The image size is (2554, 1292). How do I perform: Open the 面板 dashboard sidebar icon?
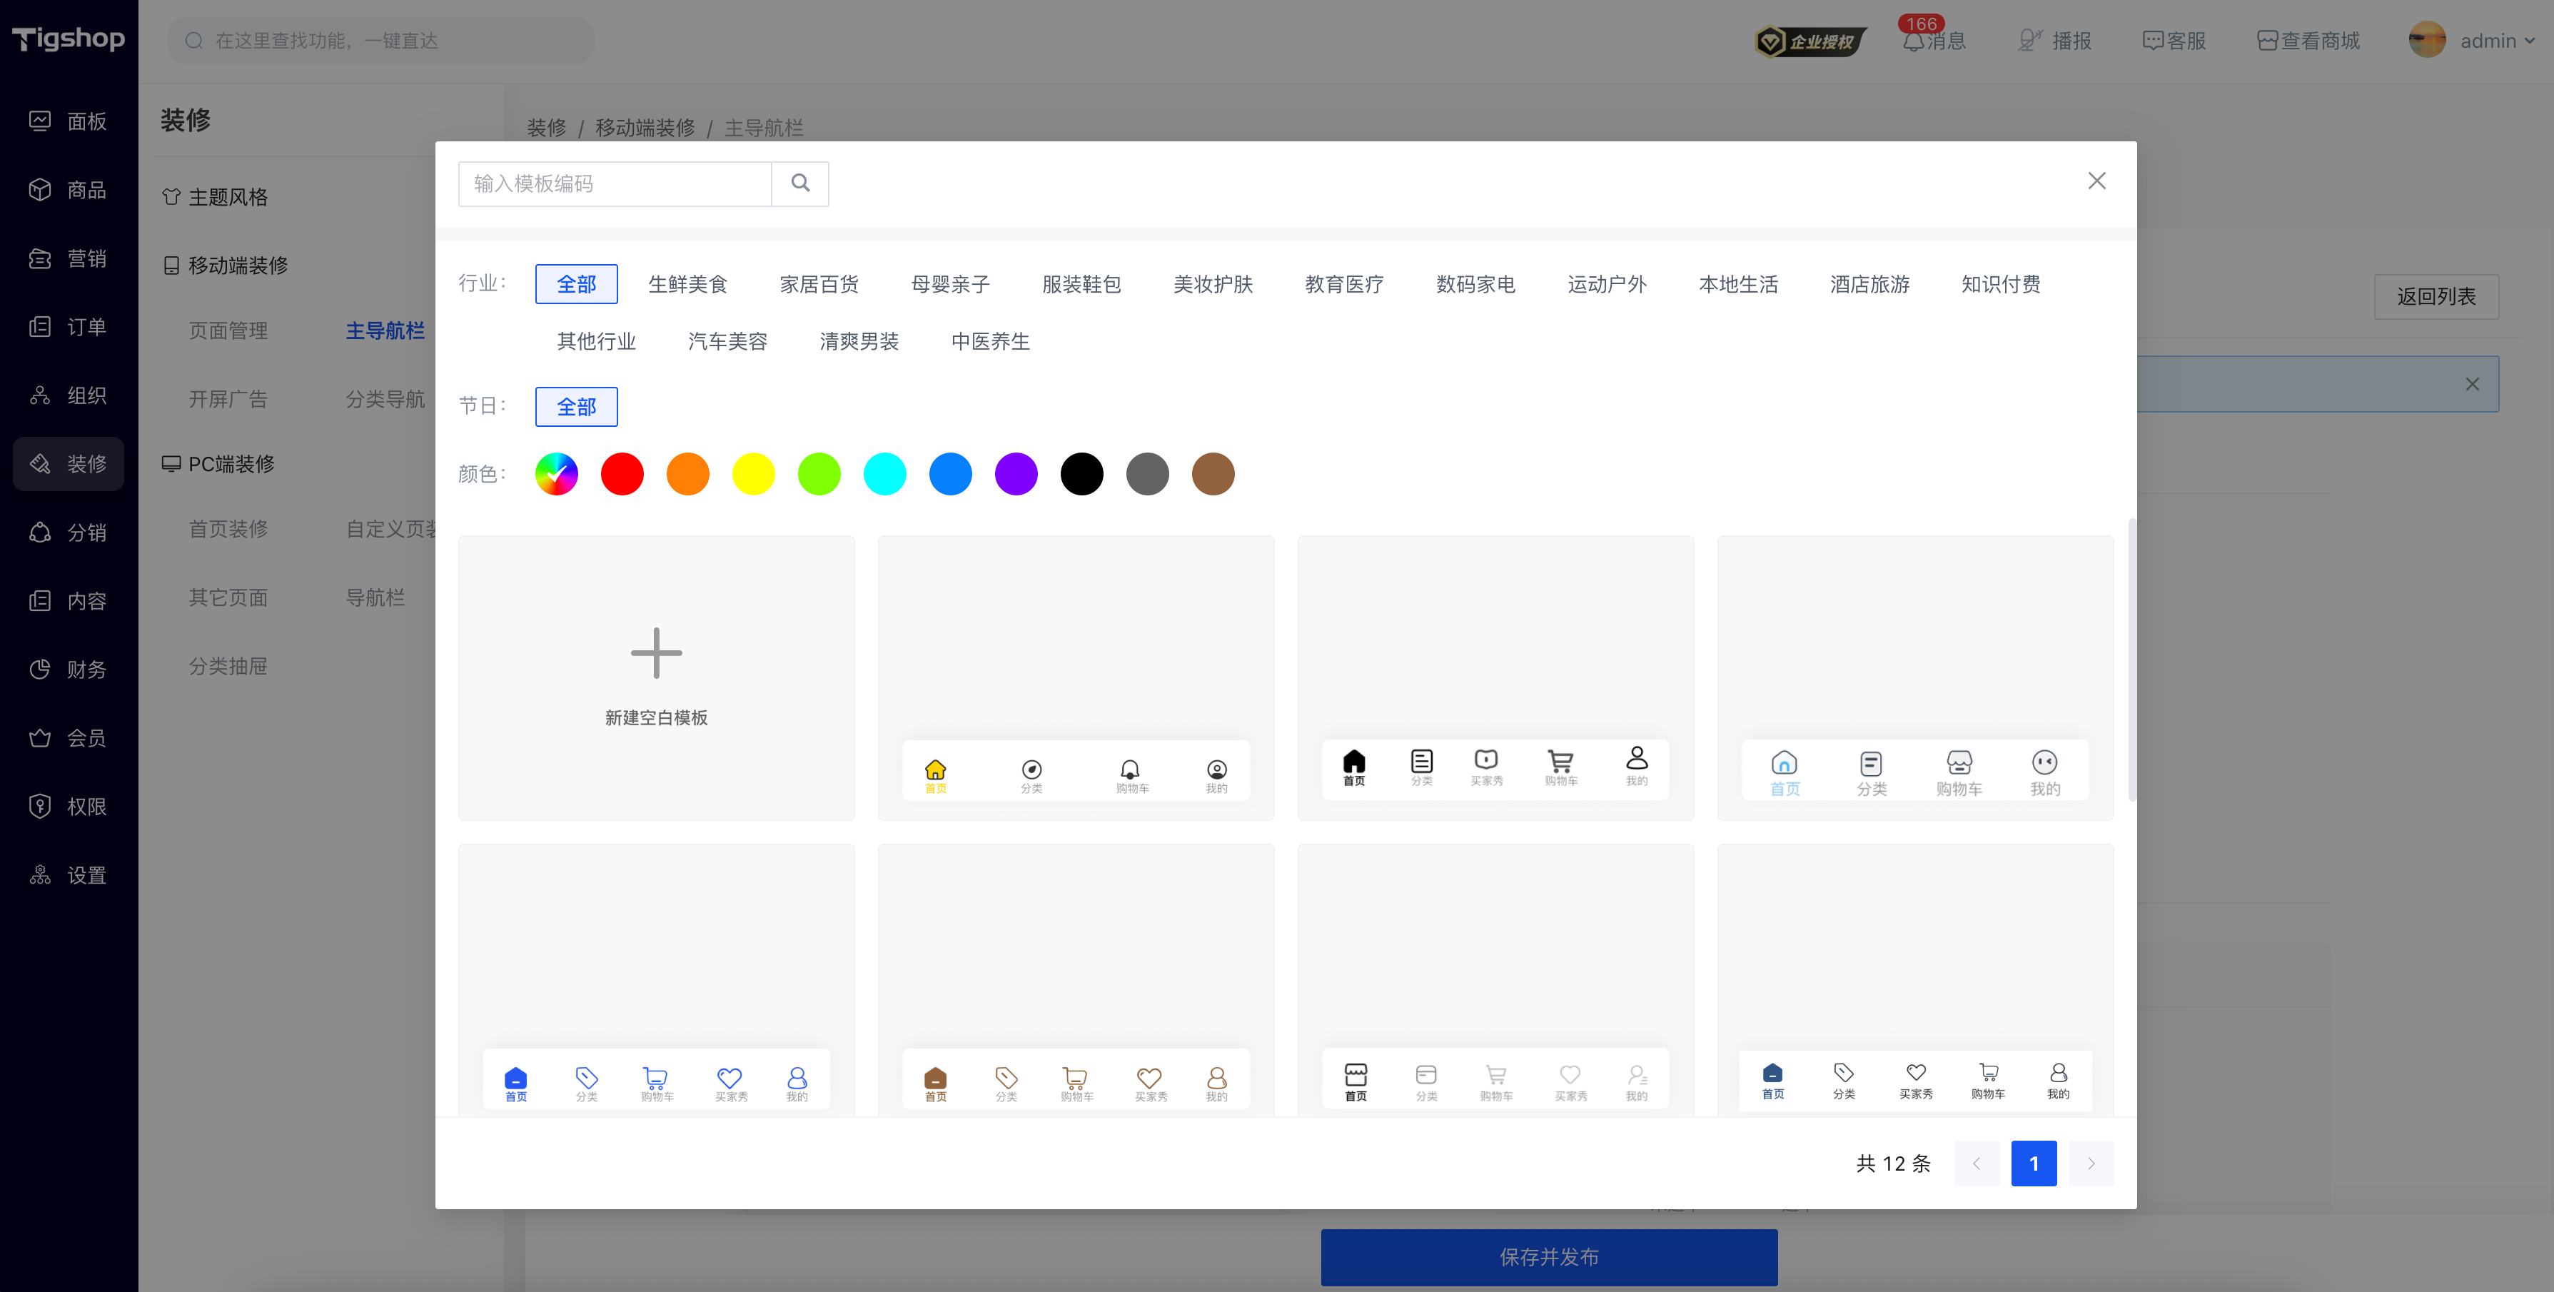pos(40,121)
